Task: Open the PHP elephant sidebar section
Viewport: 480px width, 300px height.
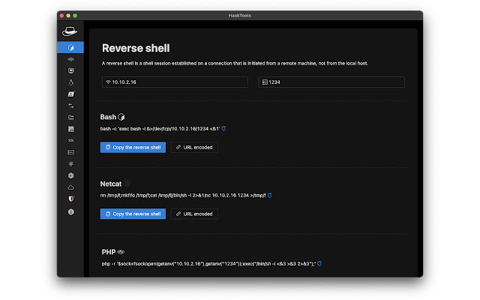Action: click(70, 59)
